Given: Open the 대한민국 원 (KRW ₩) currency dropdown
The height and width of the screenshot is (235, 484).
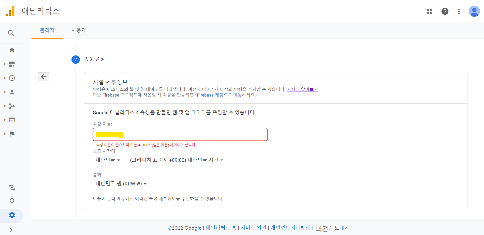Looking at the screenshot, I should coord(121,184).
